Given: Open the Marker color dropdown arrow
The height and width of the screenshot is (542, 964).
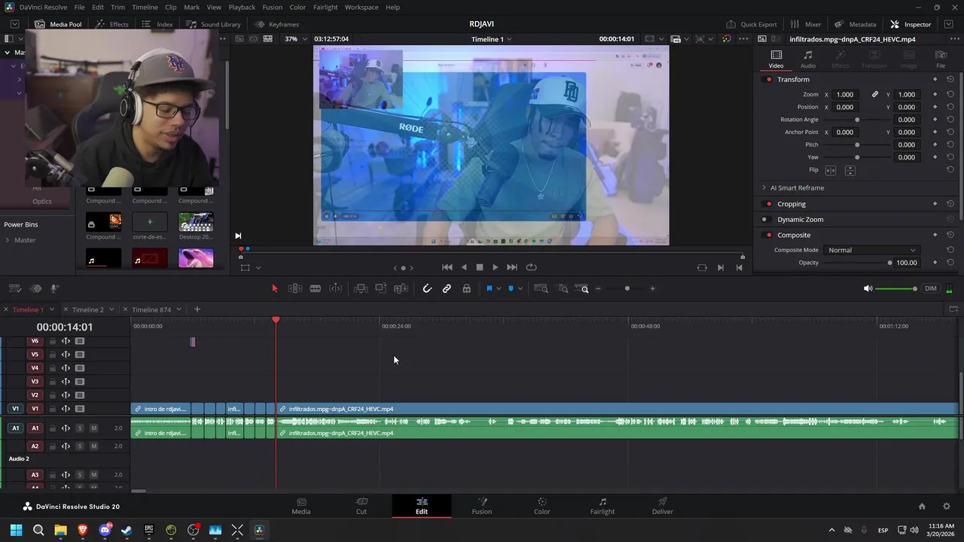Looking at the screenshot, I should click(520, 289).
